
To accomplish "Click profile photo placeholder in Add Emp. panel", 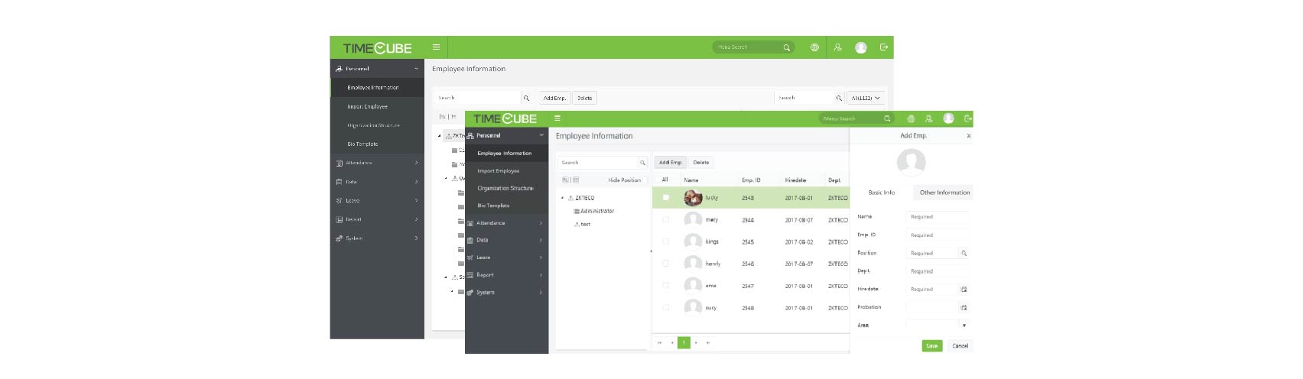I will coord(911,162).
